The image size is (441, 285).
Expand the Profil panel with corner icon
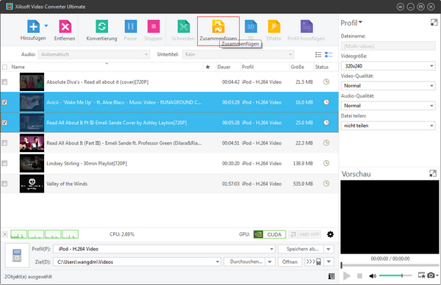434,23
